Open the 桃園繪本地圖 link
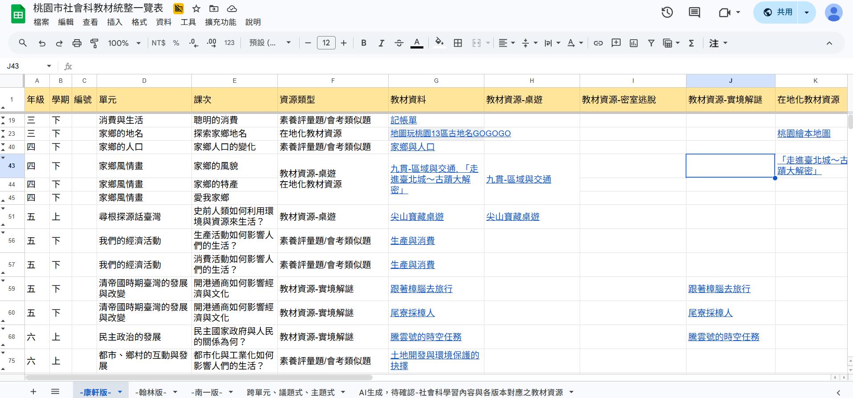This screenshot has height=398, width=853. [804, 134]
